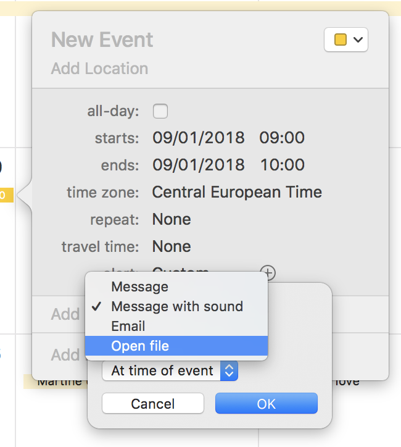The image size is (401, 447).
Task: Open the travel time None dropdown
Action: (x=172, y=246)
